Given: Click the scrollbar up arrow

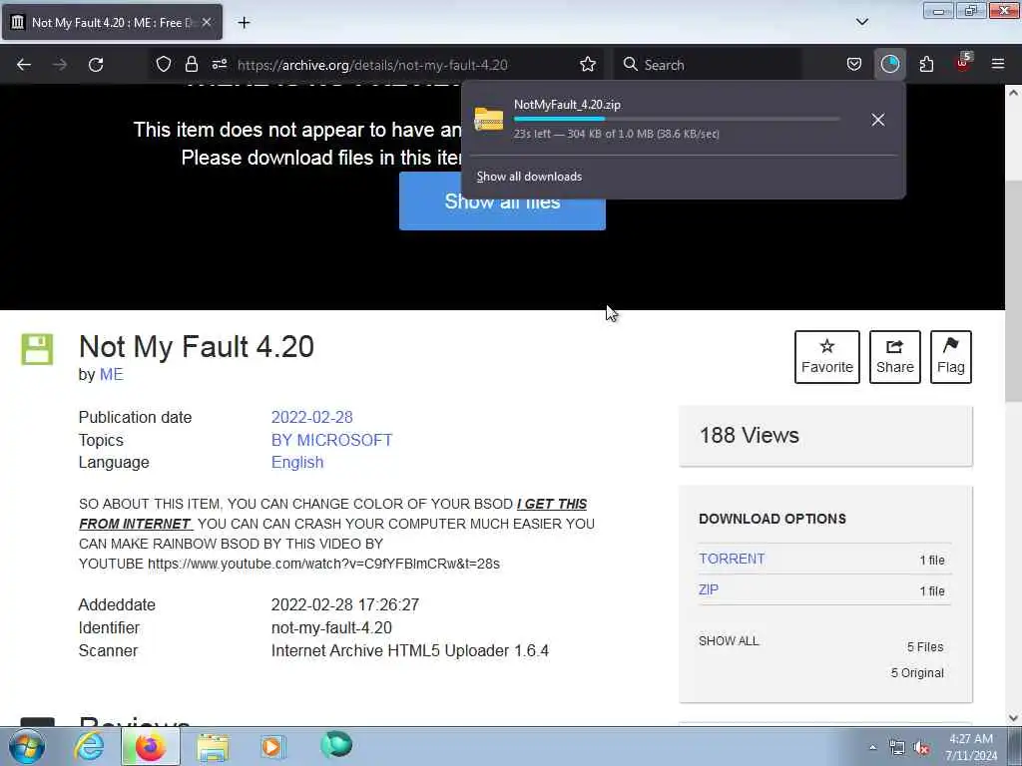Looking at the screenshot, I should point(1014,93).
